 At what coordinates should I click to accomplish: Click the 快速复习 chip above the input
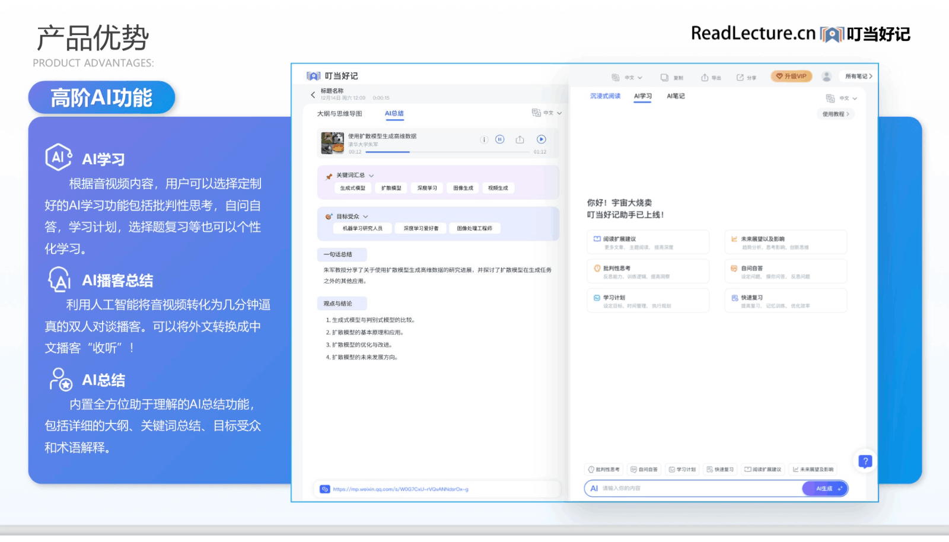click(x=720, y=469)
